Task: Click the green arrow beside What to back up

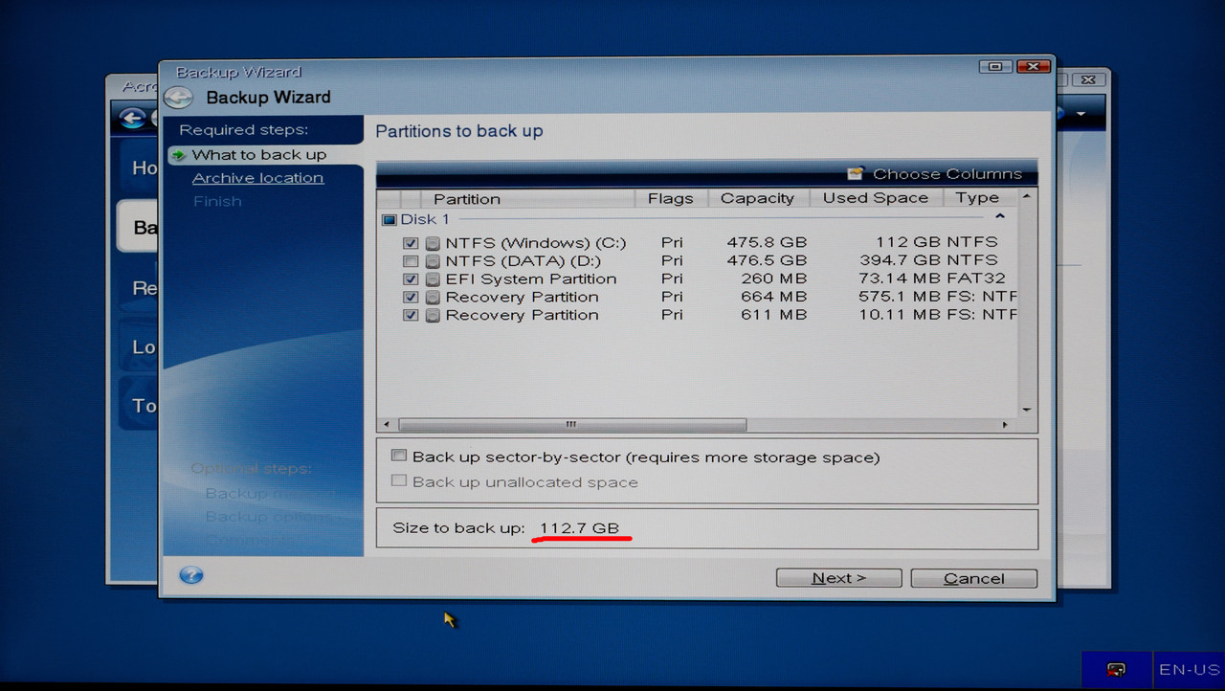Action: [x=178, y=155]
